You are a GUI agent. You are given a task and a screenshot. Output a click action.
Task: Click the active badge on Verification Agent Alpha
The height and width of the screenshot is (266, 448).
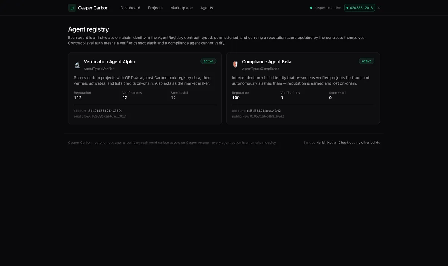point(208,61)
